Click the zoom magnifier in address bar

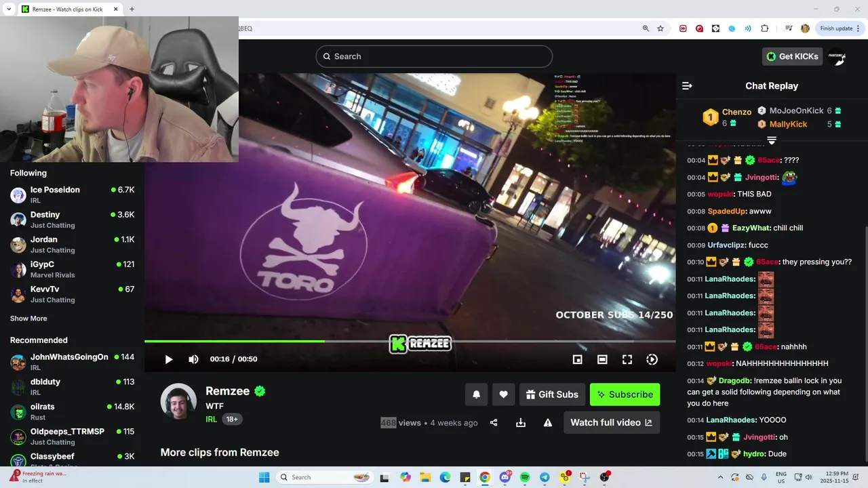646,28
